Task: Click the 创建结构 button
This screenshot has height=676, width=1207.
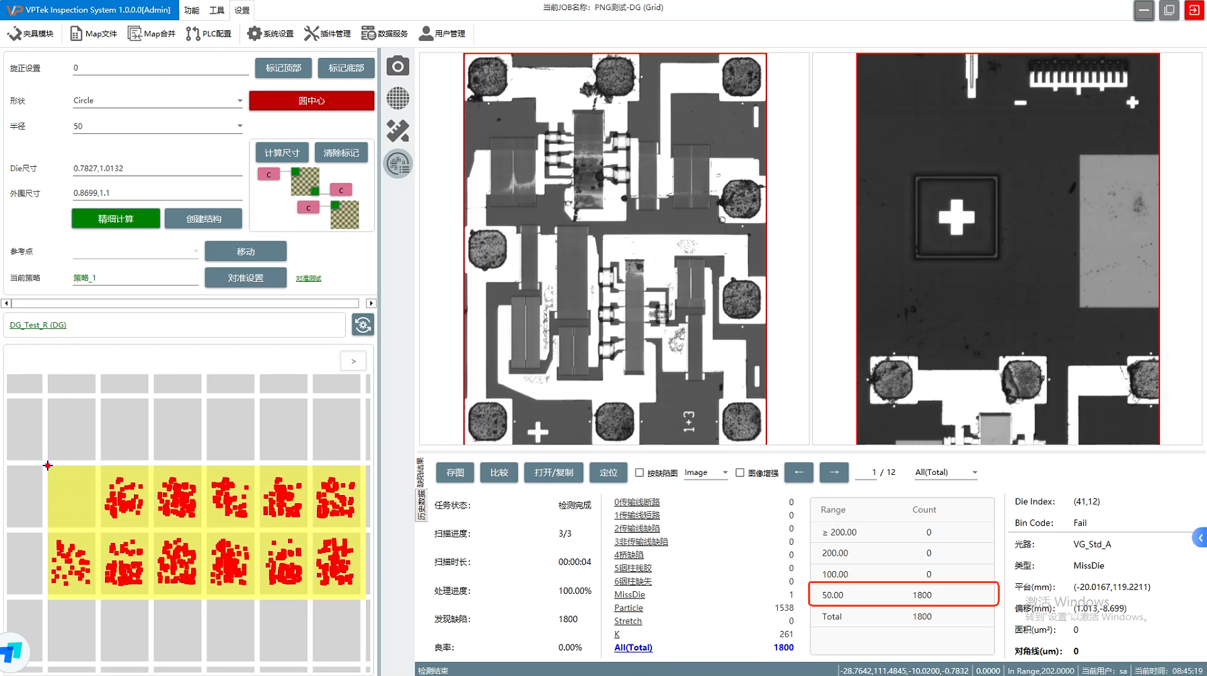Action: 203,219
